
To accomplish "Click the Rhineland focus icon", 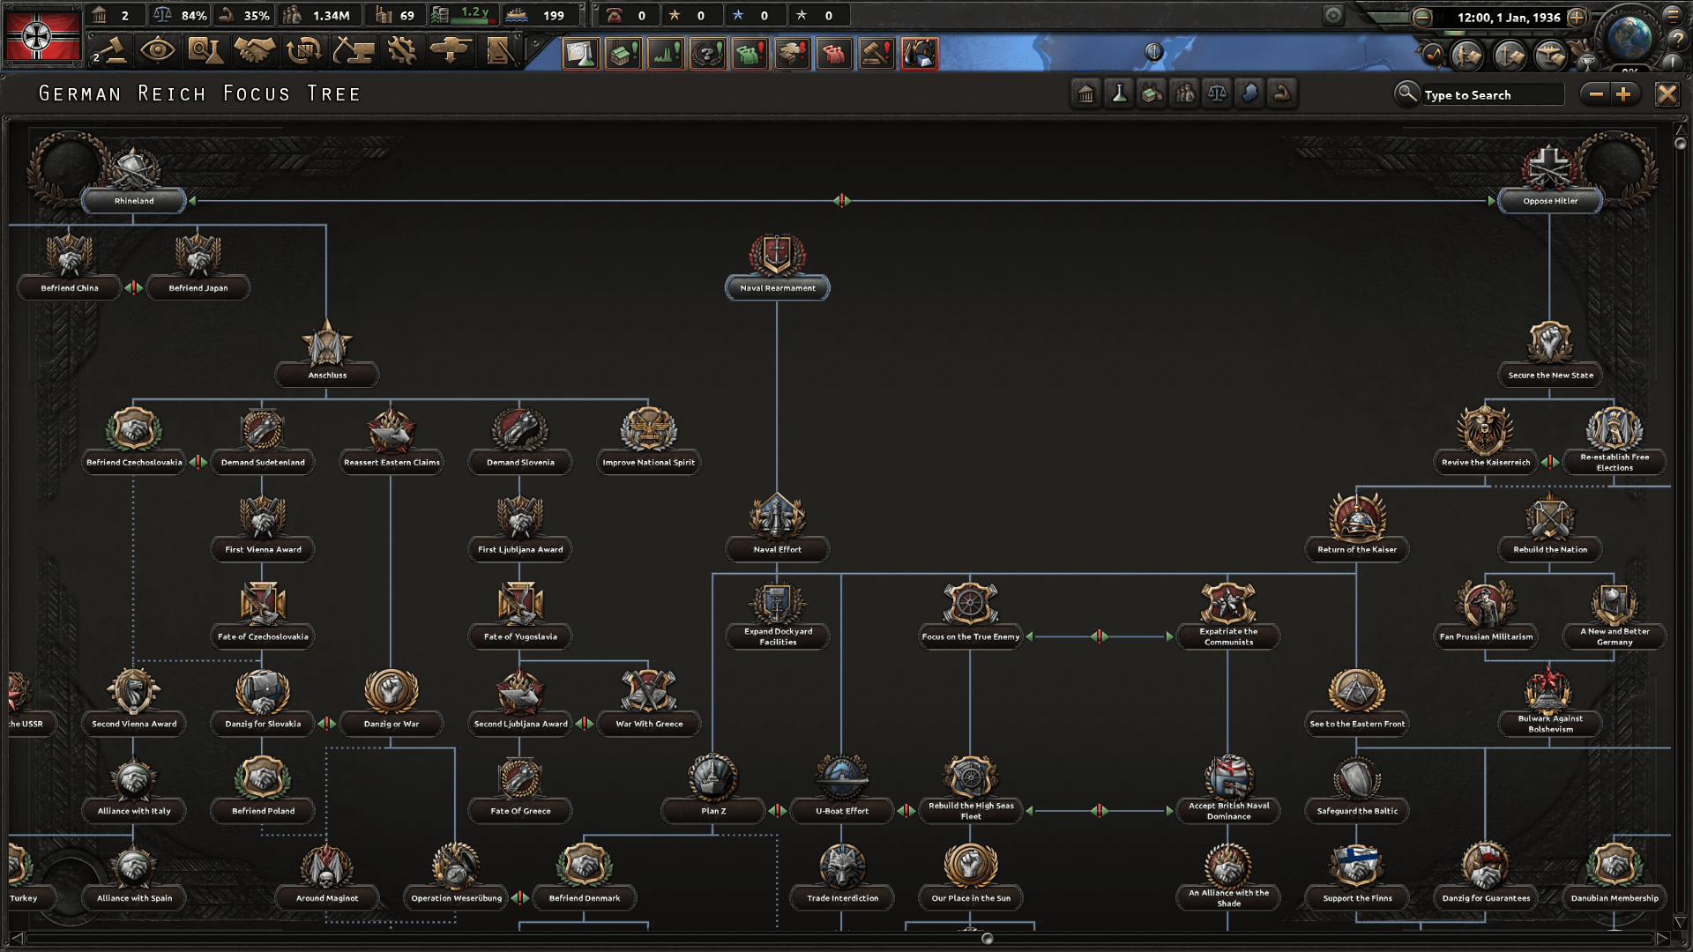I will pyautogui.click(x=133, y=169).
